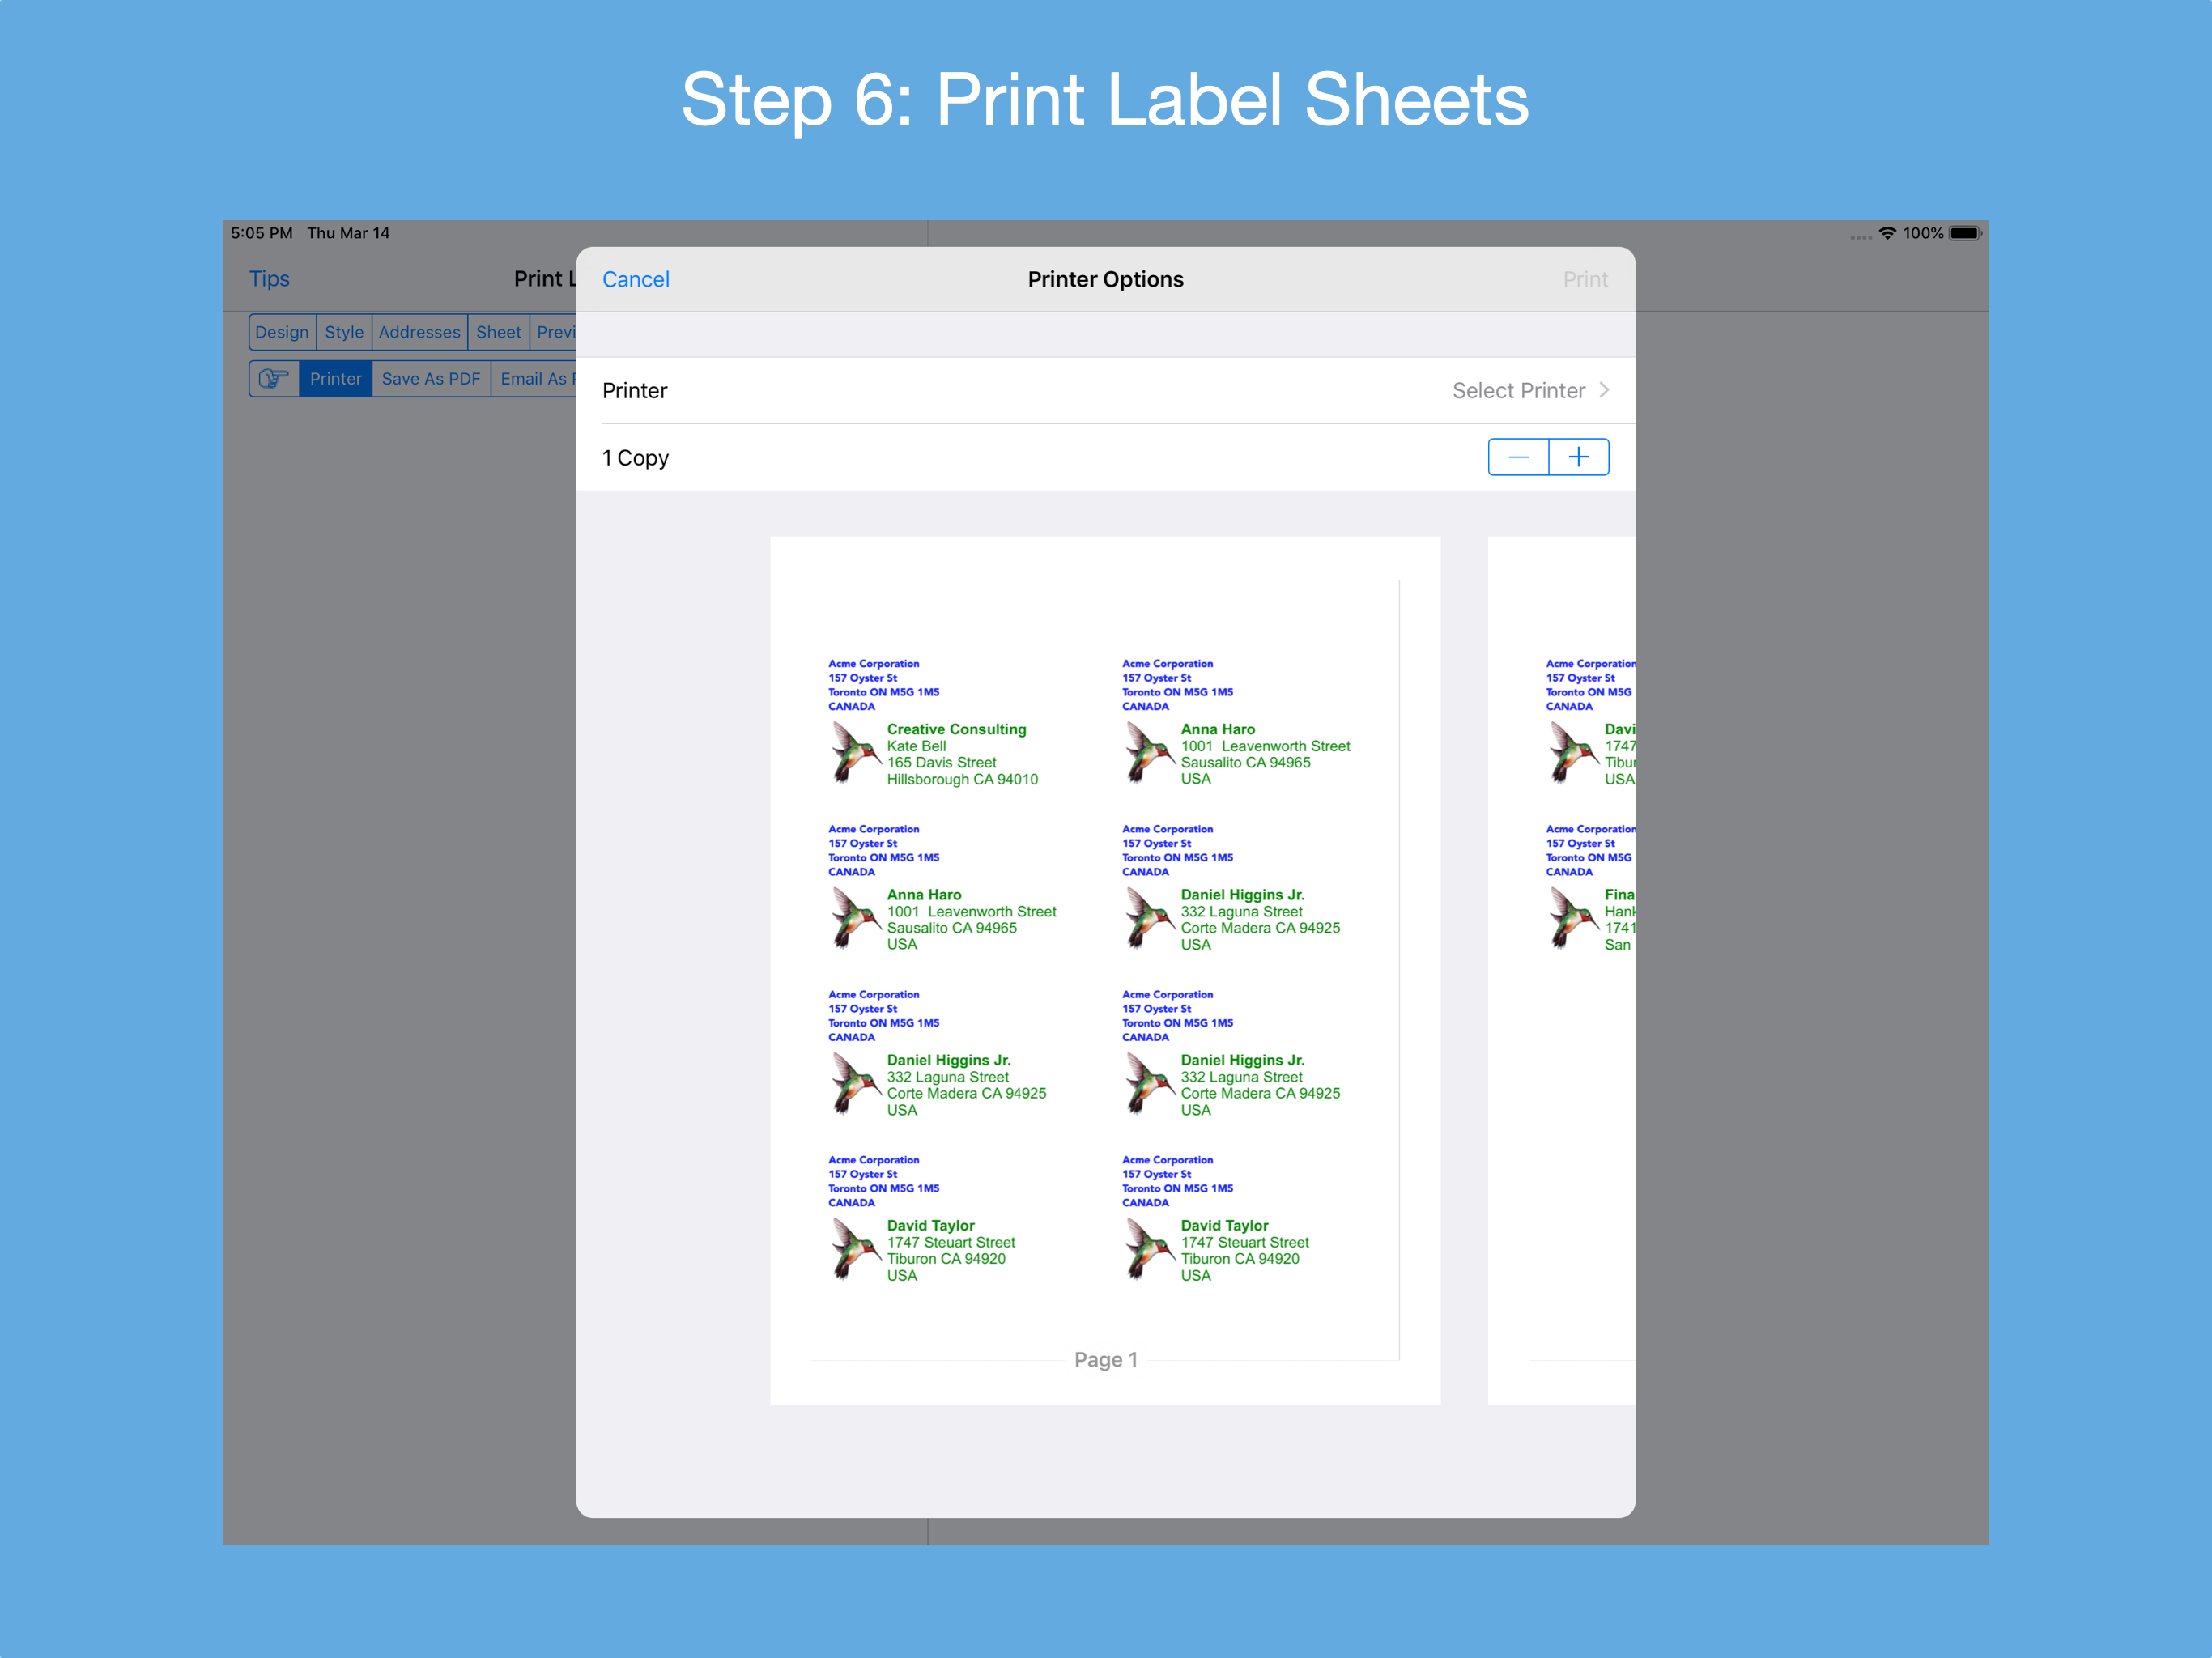The image size is (2212, 1658).
Task: Click 'Hillsborough CA 94010' text
Action: (962, 780)
